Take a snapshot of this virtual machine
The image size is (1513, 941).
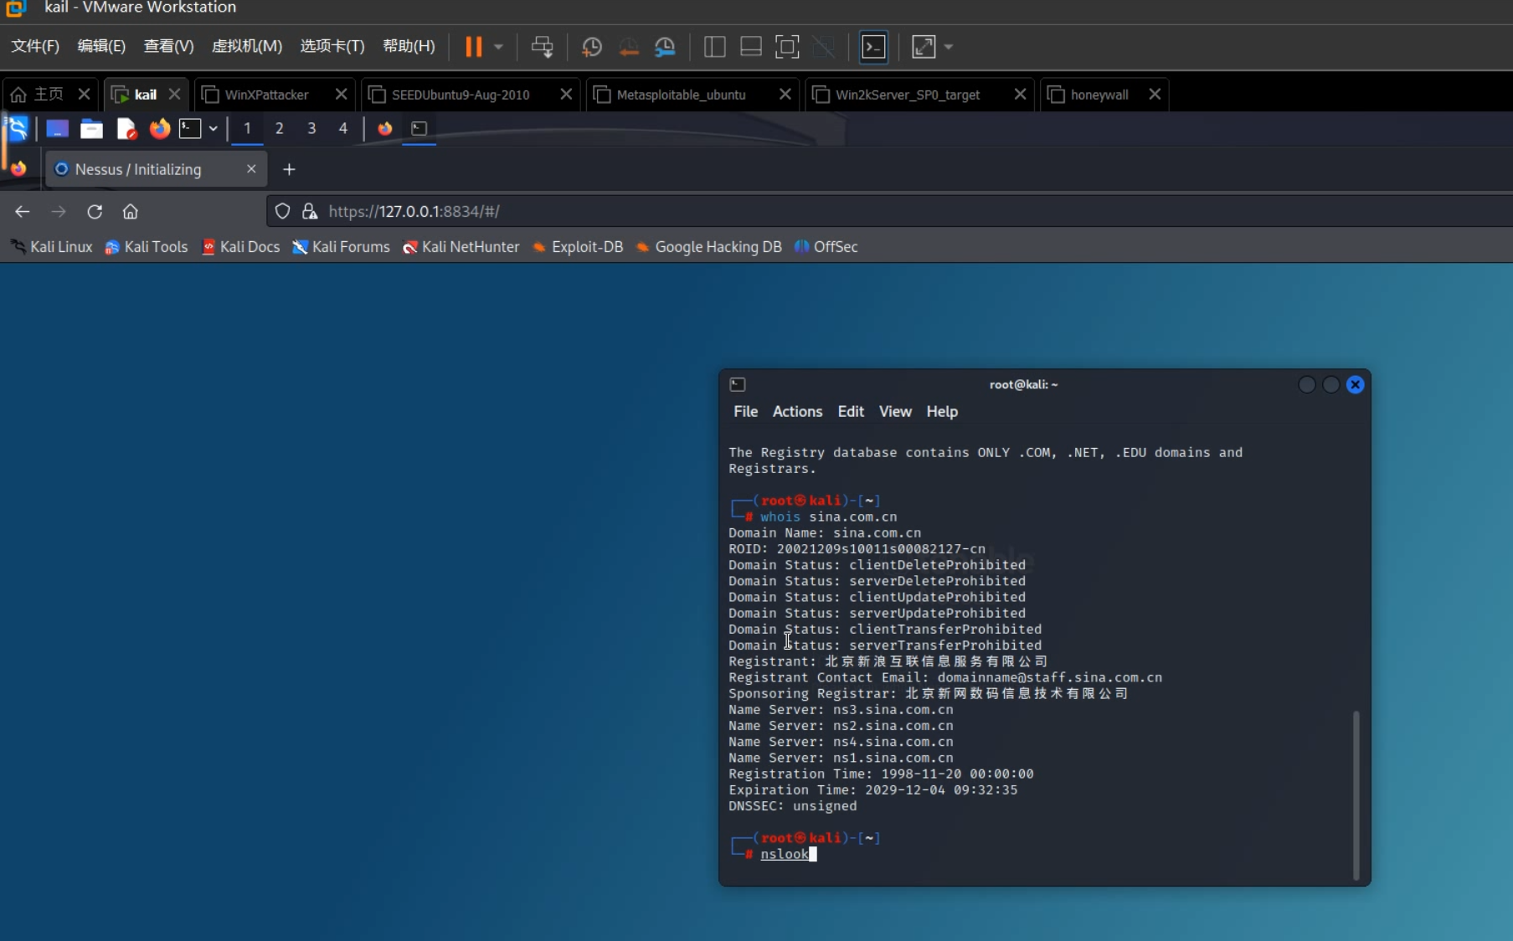pyautogui.click(x=592, y=47)
